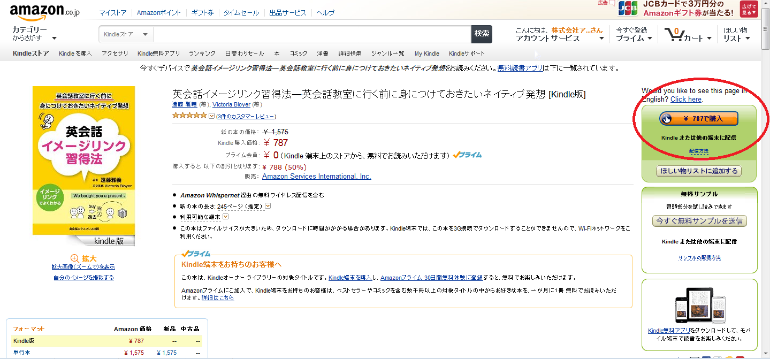
Task: Open the Kindleストア search category dropdown
Action: [x=126, y=34]
